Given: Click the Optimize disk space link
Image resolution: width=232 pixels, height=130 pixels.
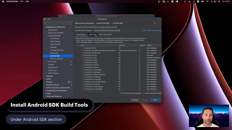Looking at the screenshot, I should 154,30.
